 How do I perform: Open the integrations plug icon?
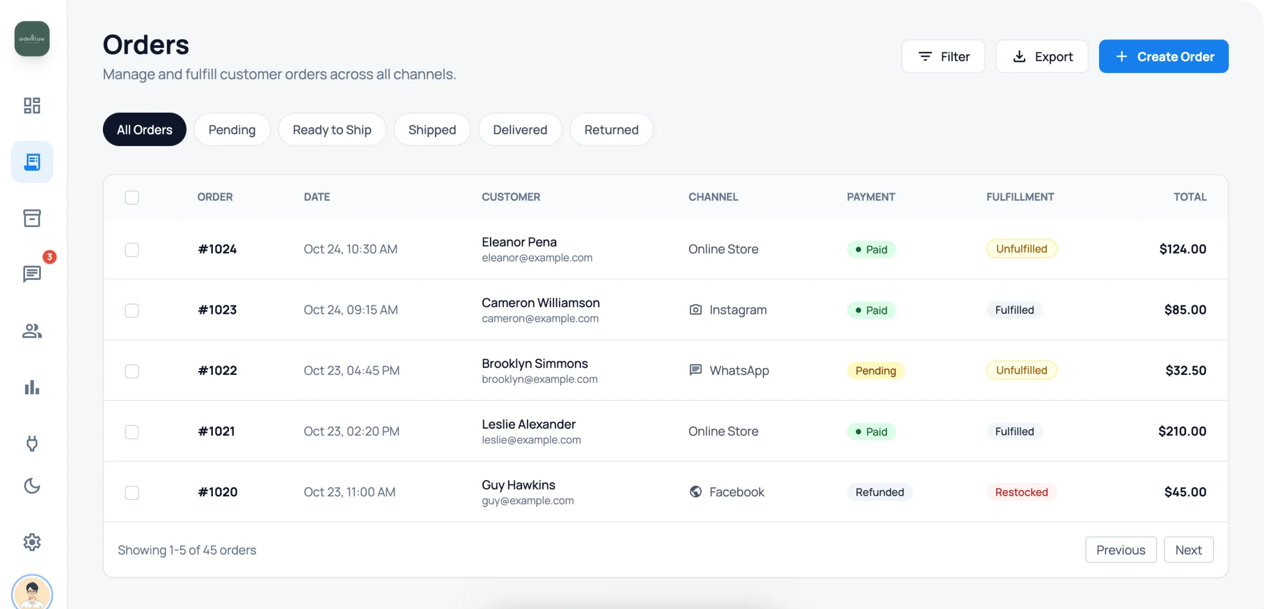tap(32, 443)
